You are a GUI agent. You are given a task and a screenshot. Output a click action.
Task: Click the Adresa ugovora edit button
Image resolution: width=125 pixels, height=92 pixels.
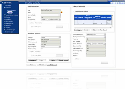[59, 55]
